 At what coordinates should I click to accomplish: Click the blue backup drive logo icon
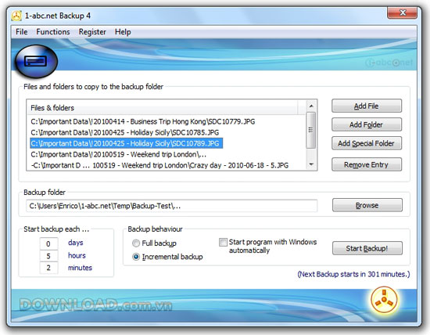[36, 62]
